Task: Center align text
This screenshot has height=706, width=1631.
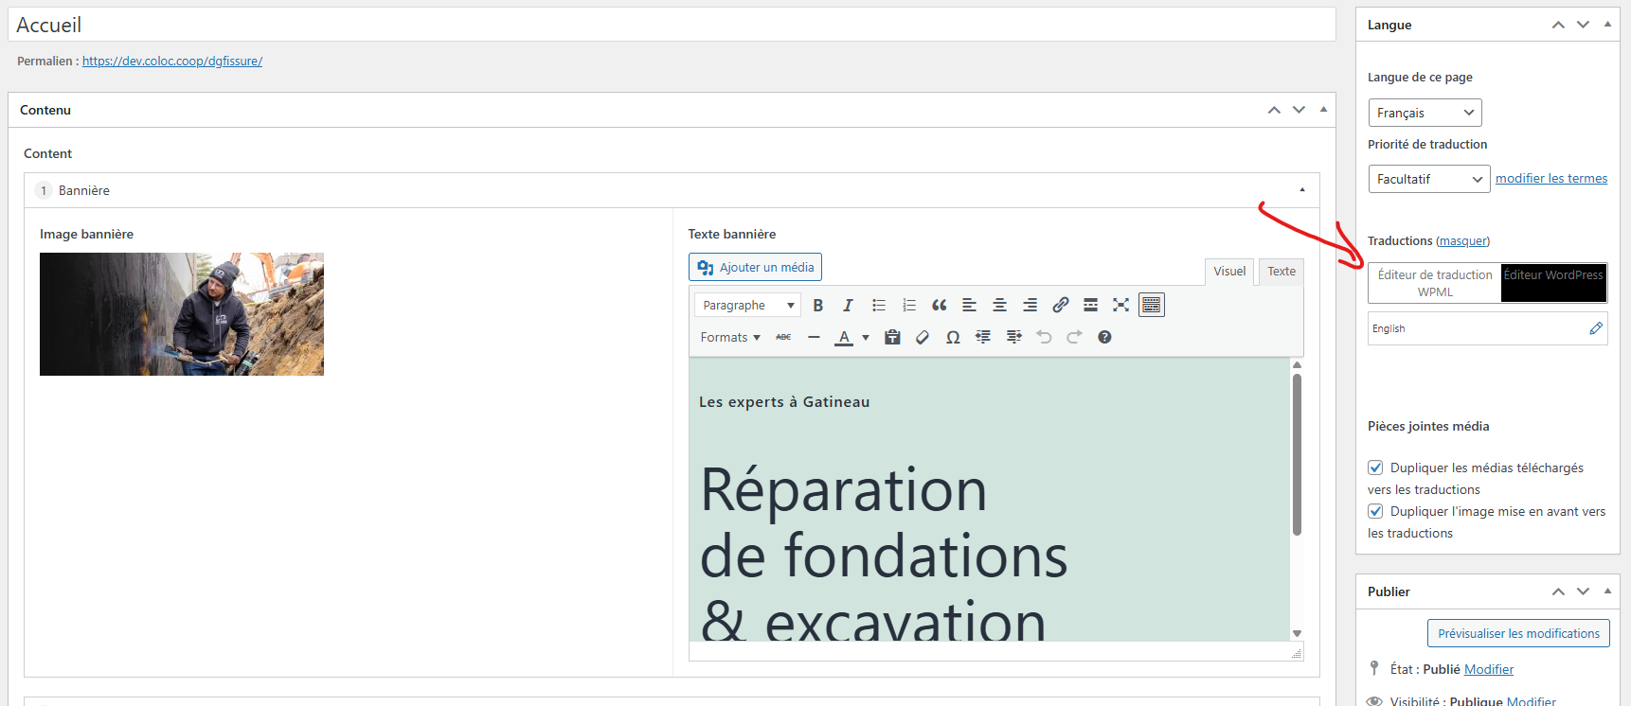Action: click(x=999, y=305)
